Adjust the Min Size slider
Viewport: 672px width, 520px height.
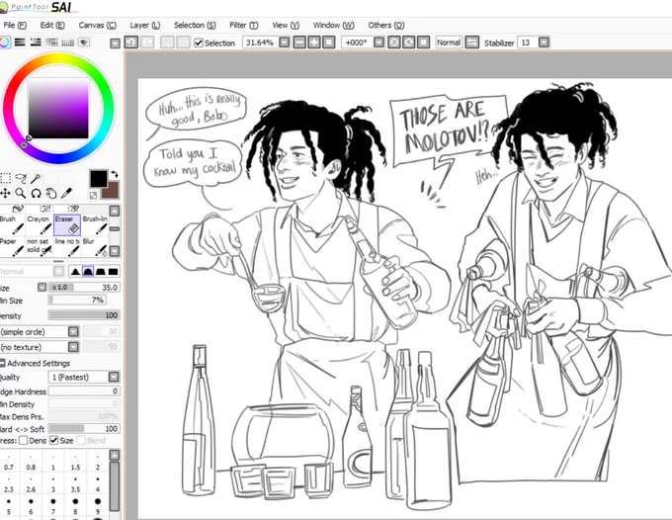click(x=77, y=301)
